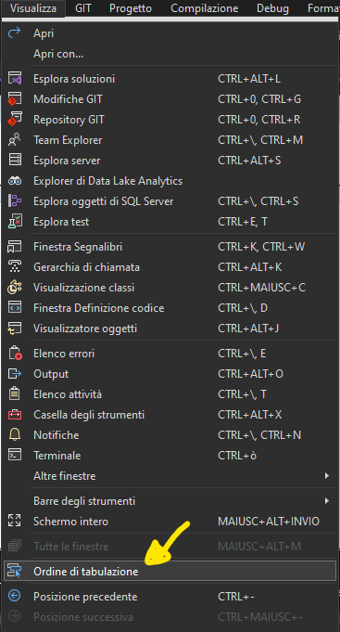Click the Esplora soluzioni icon
Screen dimensions: 340x632
15,79
